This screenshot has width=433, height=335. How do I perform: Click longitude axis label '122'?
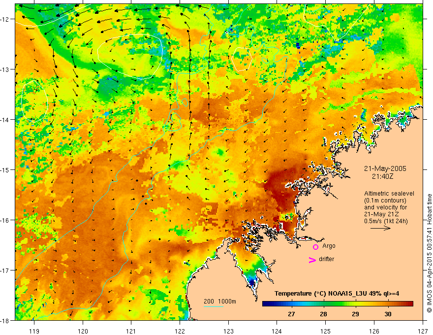pyautogui.click(x=180, y=331)
